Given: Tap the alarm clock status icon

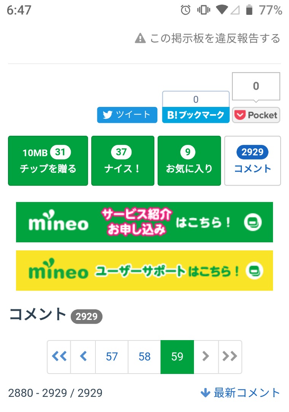Looking at the screenshot, I should (x=186, y=10).
